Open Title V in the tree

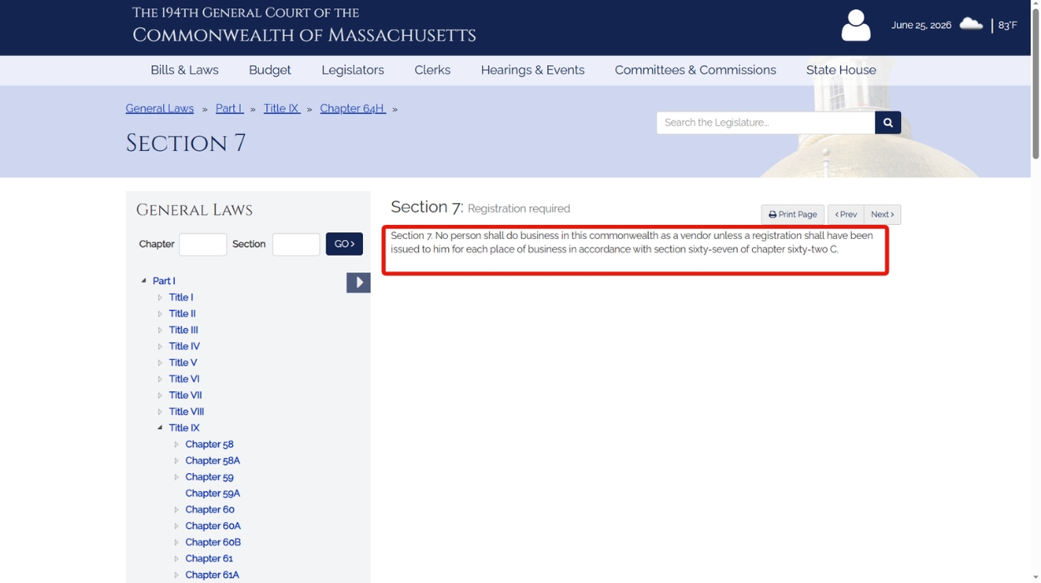183,362
